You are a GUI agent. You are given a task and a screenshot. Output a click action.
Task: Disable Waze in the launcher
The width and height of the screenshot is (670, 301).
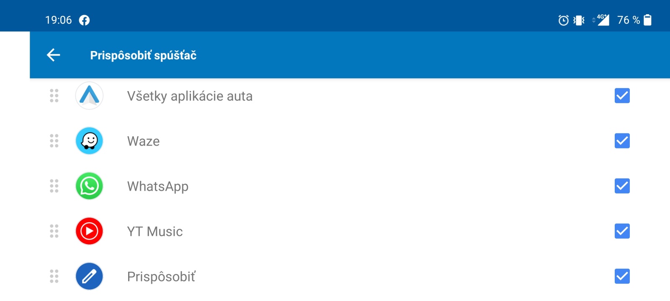[622, 141]
